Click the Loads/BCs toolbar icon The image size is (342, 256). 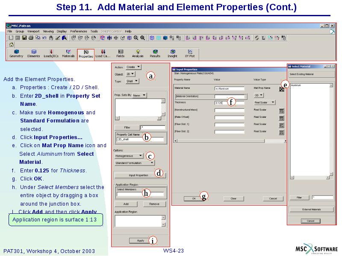(x=51, y=54)
